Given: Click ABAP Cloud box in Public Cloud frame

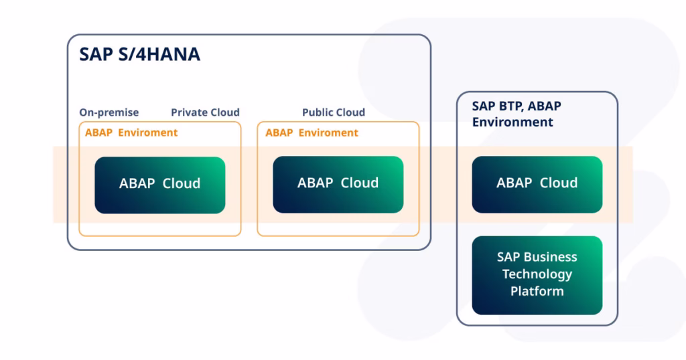Looking at the screenshot, I should [338, 185].
